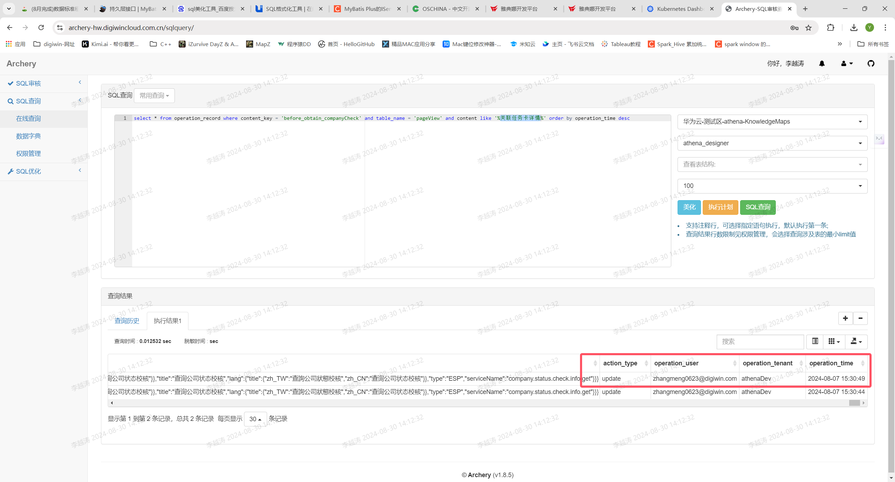Select the 2024-08-07 15:30:44 time cell
This screenshot has height=482, width=895.
(836, 392)
